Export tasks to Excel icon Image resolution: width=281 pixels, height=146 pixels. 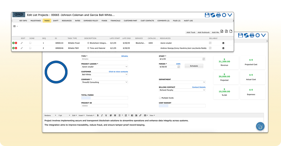(x=222, y=32)
